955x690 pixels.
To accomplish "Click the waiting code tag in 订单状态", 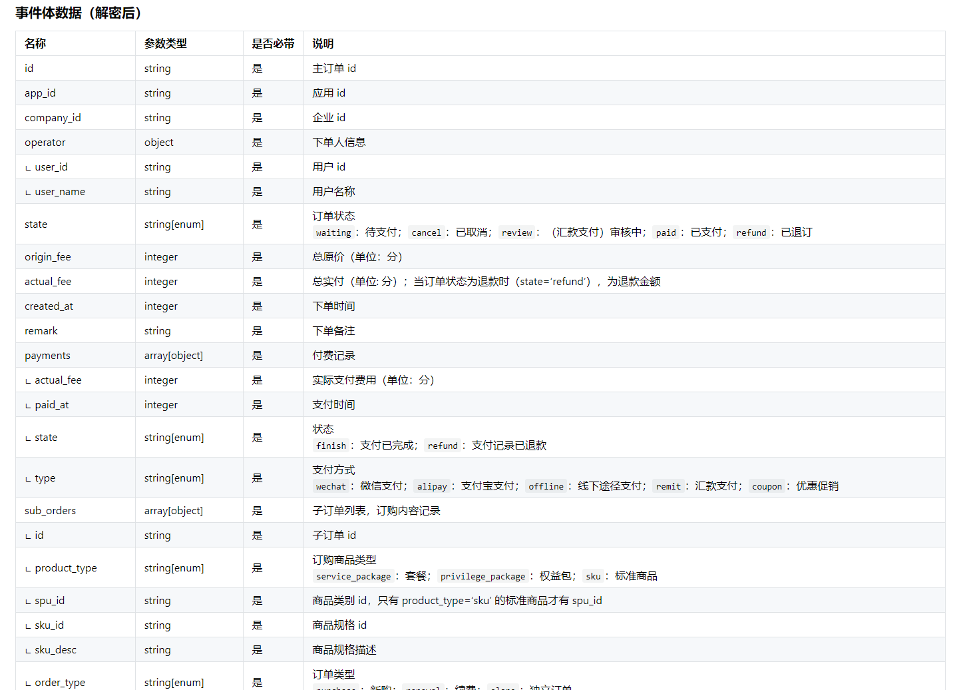I will [x=333, y=233].
